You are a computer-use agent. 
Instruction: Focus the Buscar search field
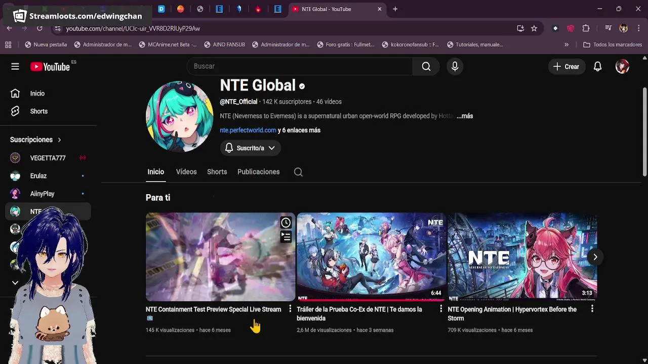click(300, 66)
